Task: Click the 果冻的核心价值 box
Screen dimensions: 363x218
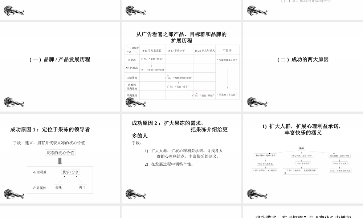Action: click(60, 153)
